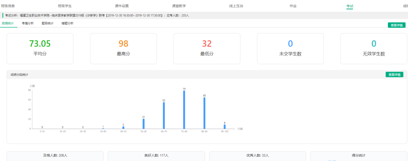Click the 70-80 bar showing 79

click(x=184, y=110)
